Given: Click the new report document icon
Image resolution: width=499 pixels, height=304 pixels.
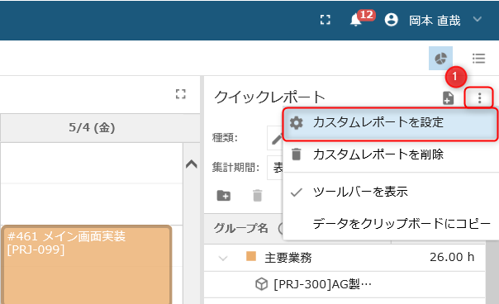Looking at the screenshot, I should 448,97.
